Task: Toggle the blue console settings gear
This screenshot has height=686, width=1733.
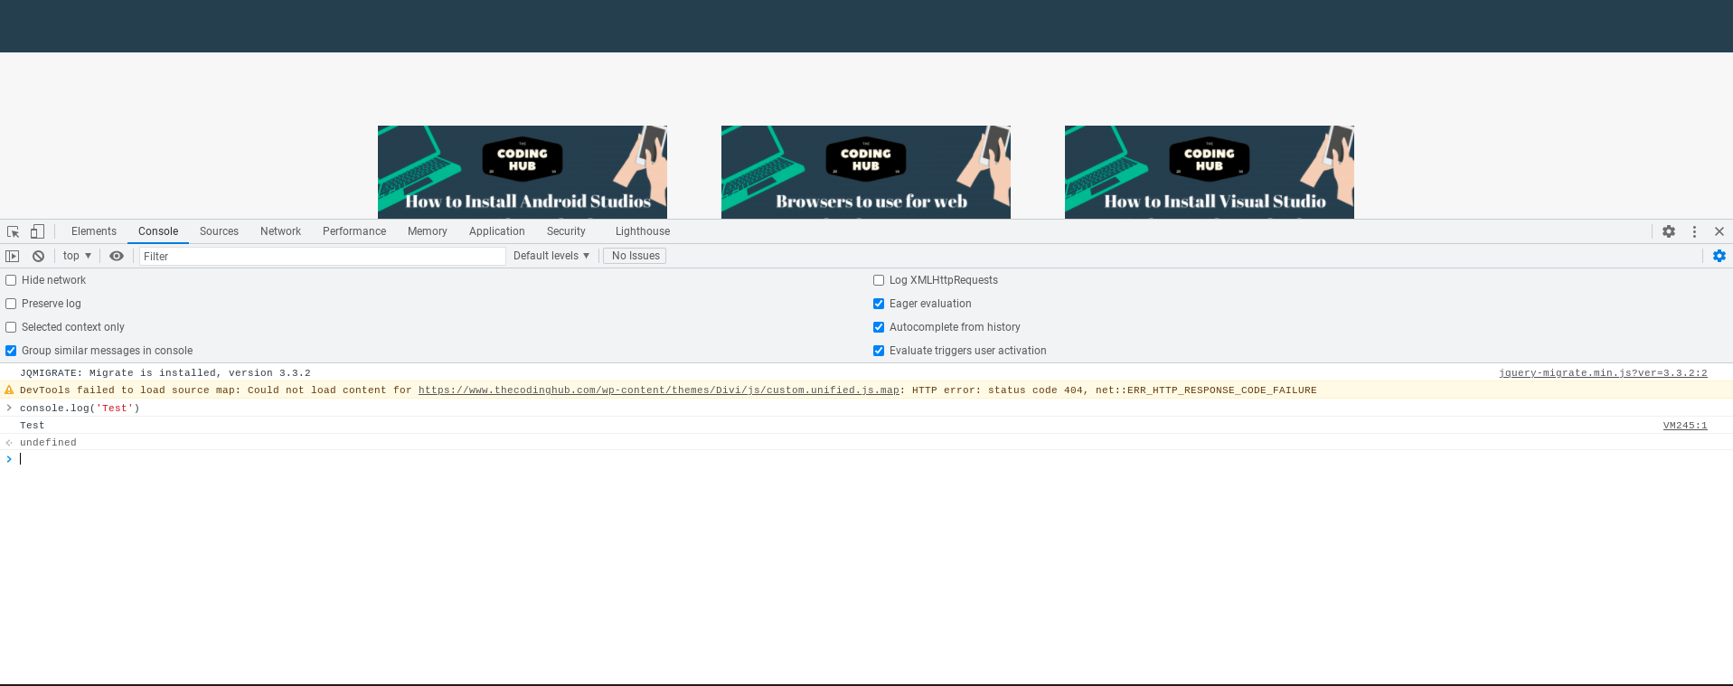Action: tap(1719, 256)
